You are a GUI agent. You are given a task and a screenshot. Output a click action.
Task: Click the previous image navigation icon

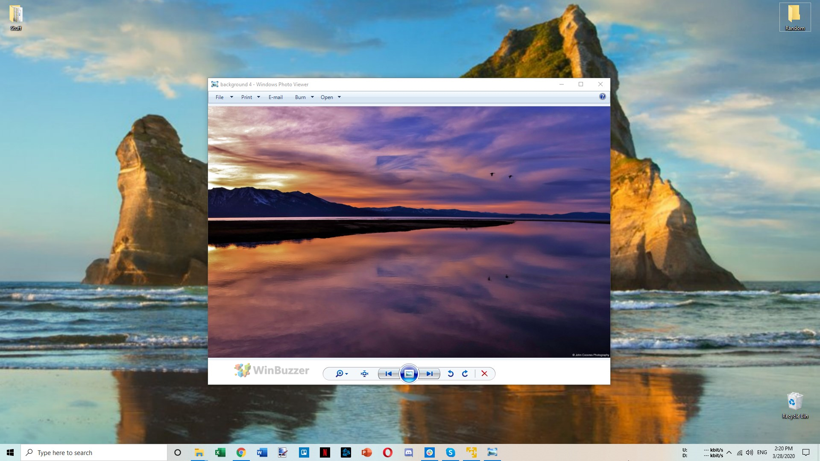point(389,373)
